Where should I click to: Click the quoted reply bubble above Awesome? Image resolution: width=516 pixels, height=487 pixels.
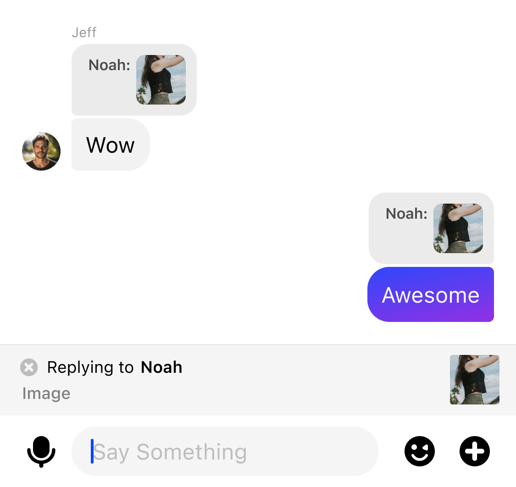[x=431, y=228]
